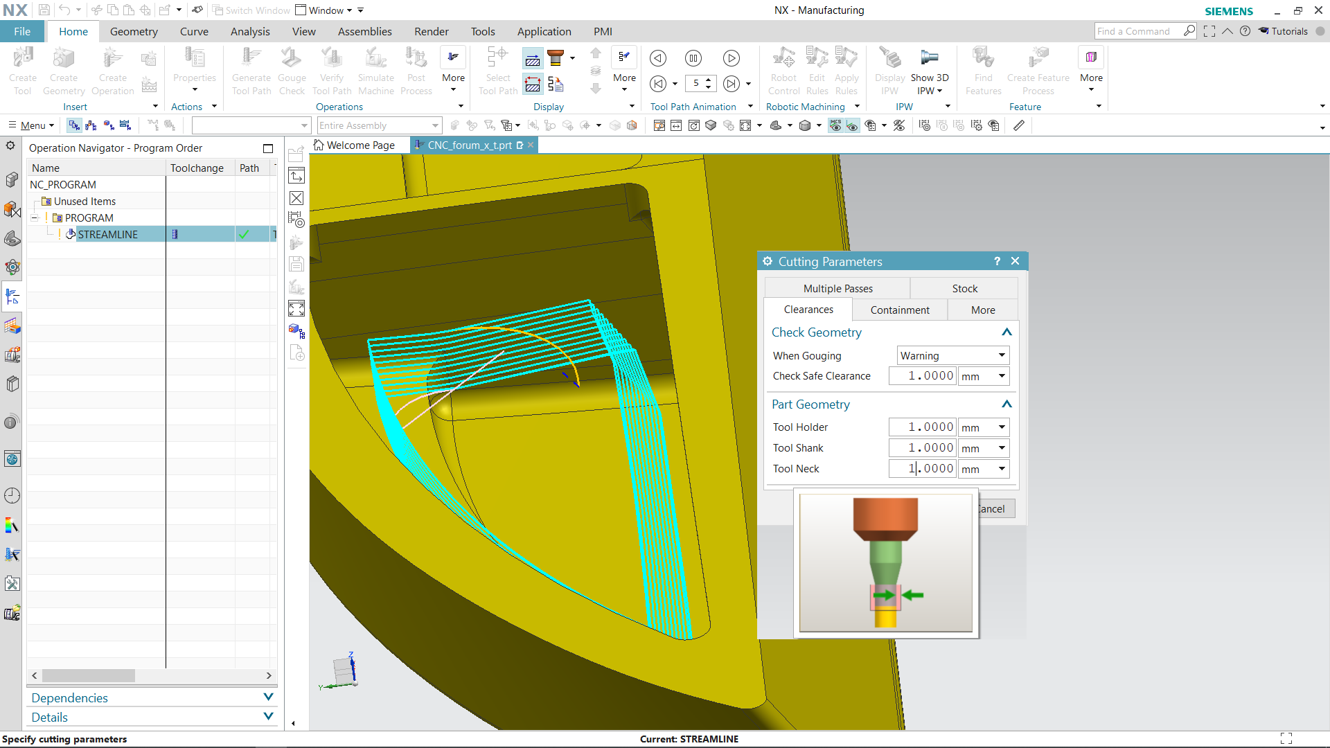
Task: Switch to the Multiple Passes tab
Action: pyautogui.click(x=837, y=289)
